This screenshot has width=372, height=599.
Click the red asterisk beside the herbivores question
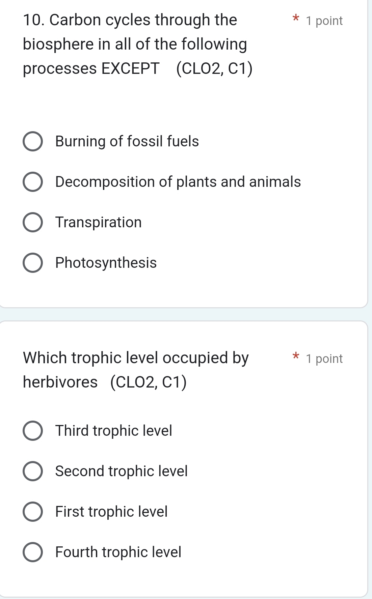point(296,356)
